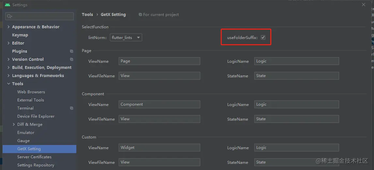Viewport: 374px width, 170px height.
Task: Click the Page ViewName input field
Action: tap(159, 61)
